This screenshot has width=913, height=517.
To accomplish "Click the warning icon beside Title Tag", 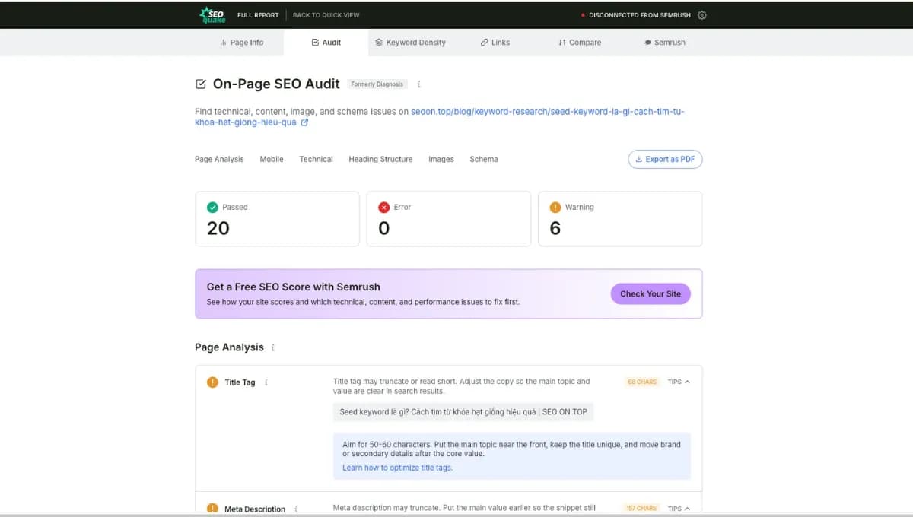I will tap(212, 382).
